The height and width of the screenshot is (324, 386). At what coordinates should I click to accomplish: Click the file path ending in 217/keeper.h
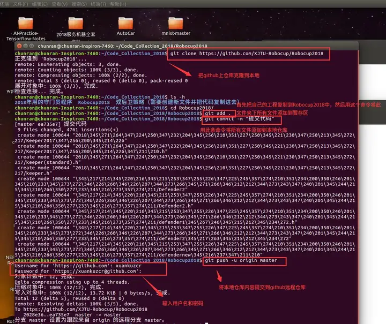click(x=184, y=170)
